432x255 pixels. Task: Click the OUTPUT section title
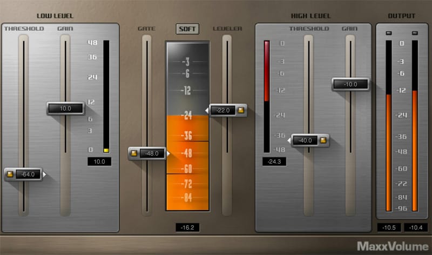401,16
